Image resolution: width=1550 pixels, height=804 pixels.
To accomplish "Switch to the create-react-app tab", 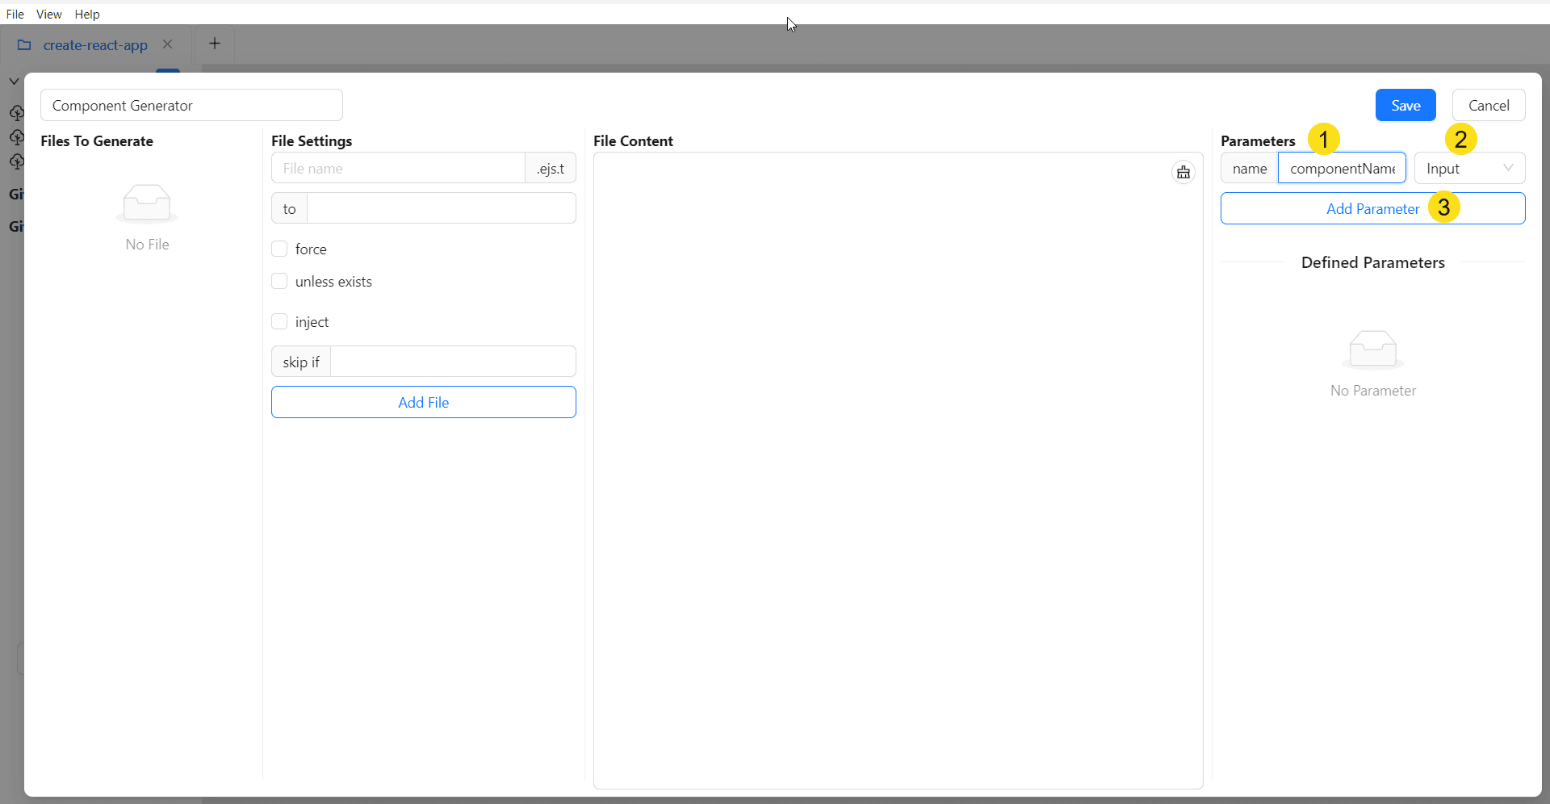I will [x=94, y=44].
